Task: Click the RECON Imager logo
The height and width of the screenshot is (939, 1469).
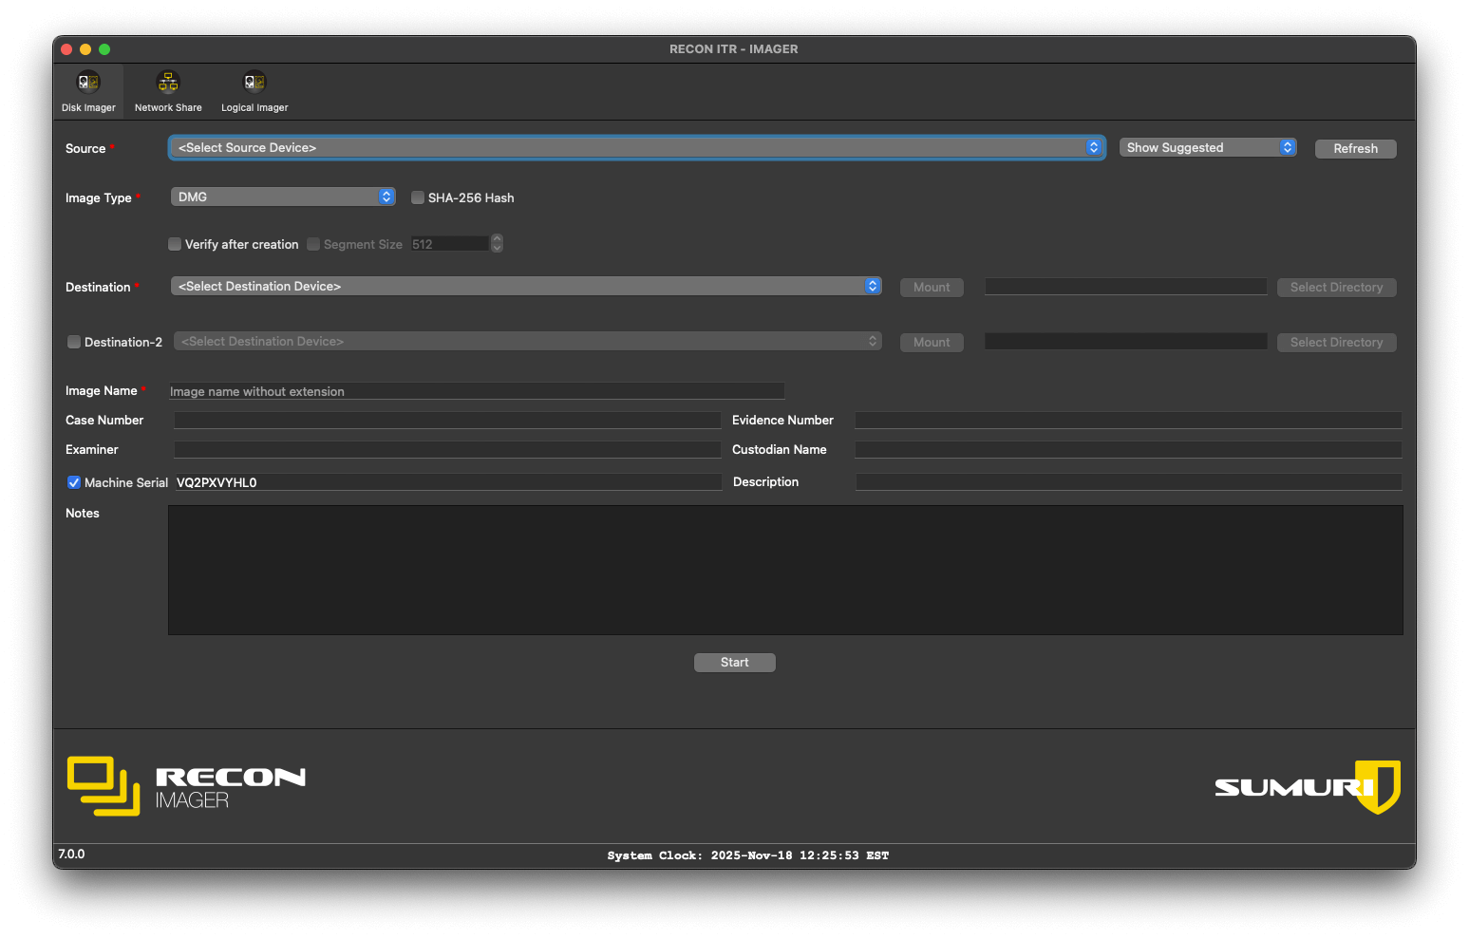Action: (186, 786)
